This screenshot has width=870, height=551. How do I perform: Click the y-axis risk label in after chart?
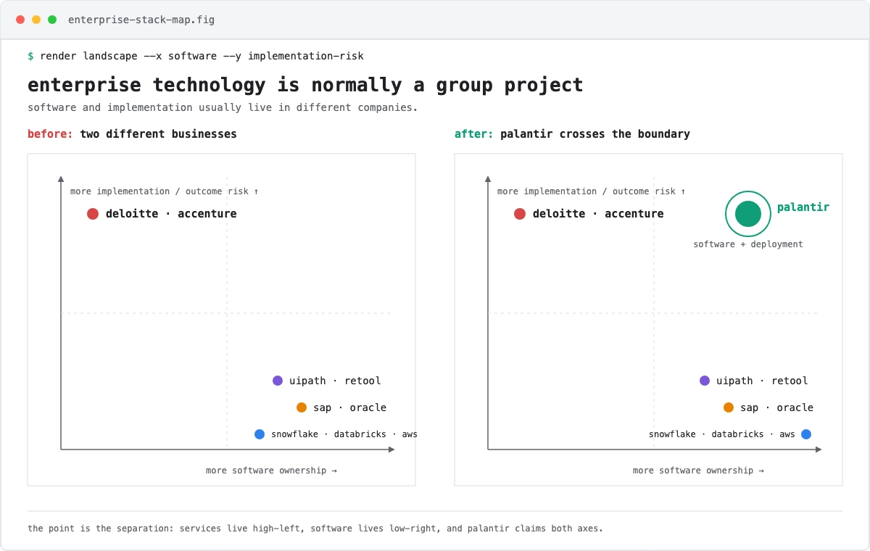click(x=592, y=191)
